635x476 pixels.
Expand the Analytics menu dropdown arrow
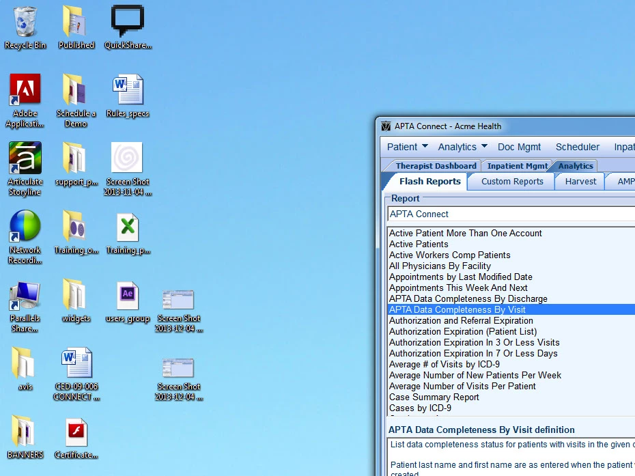coord(484,145)
